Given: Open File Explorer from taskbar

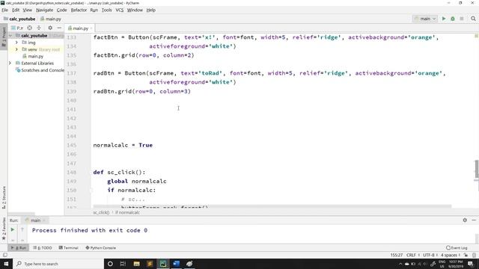Looking at the screenshot, I should [136, 264].
